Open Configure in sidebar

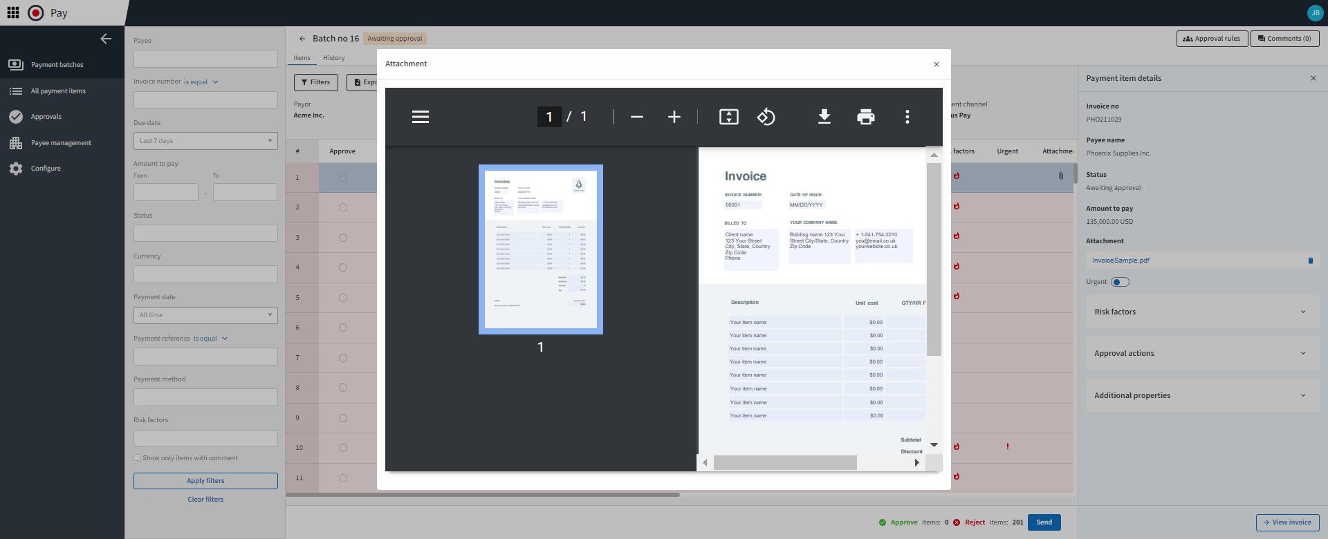46,169
